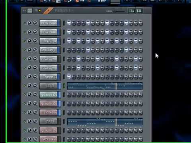Toggle first step of channel directly above Trance

click(69, 68)
